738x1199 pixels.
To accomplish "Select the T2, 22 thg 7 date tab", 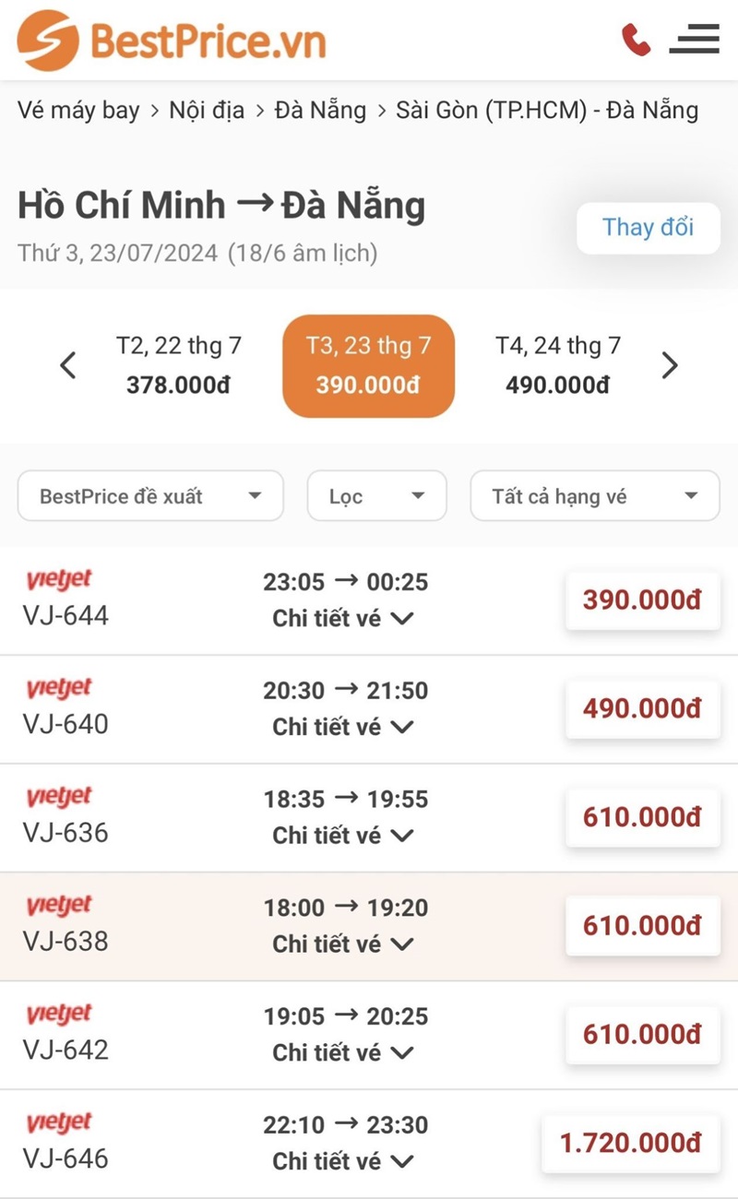I will tap(179, 365).
